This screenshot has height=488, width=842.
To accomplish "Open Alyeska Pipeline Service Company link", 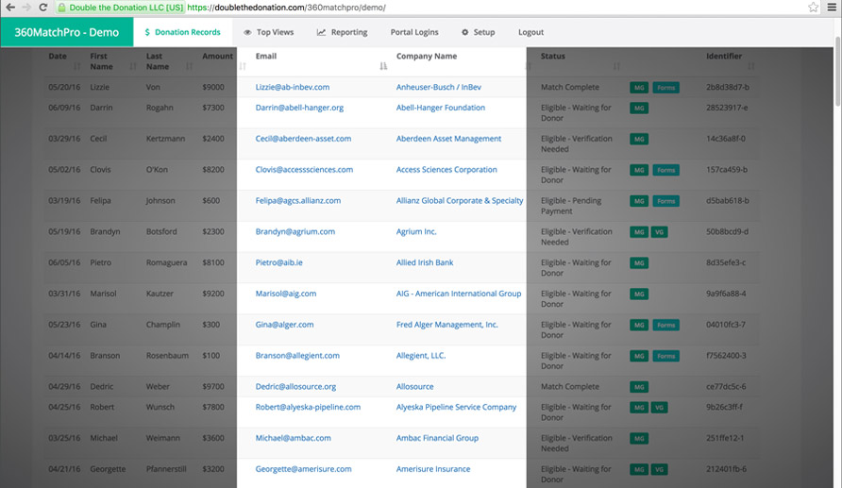I will [456, 407].
